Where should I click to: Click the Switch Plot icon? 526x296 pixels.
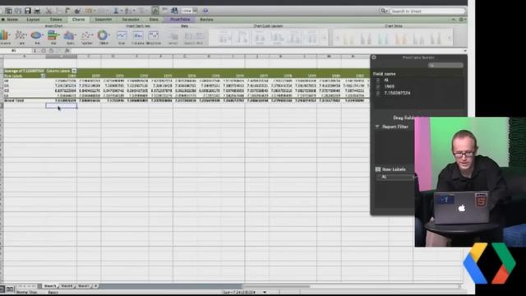coord(194,37)
